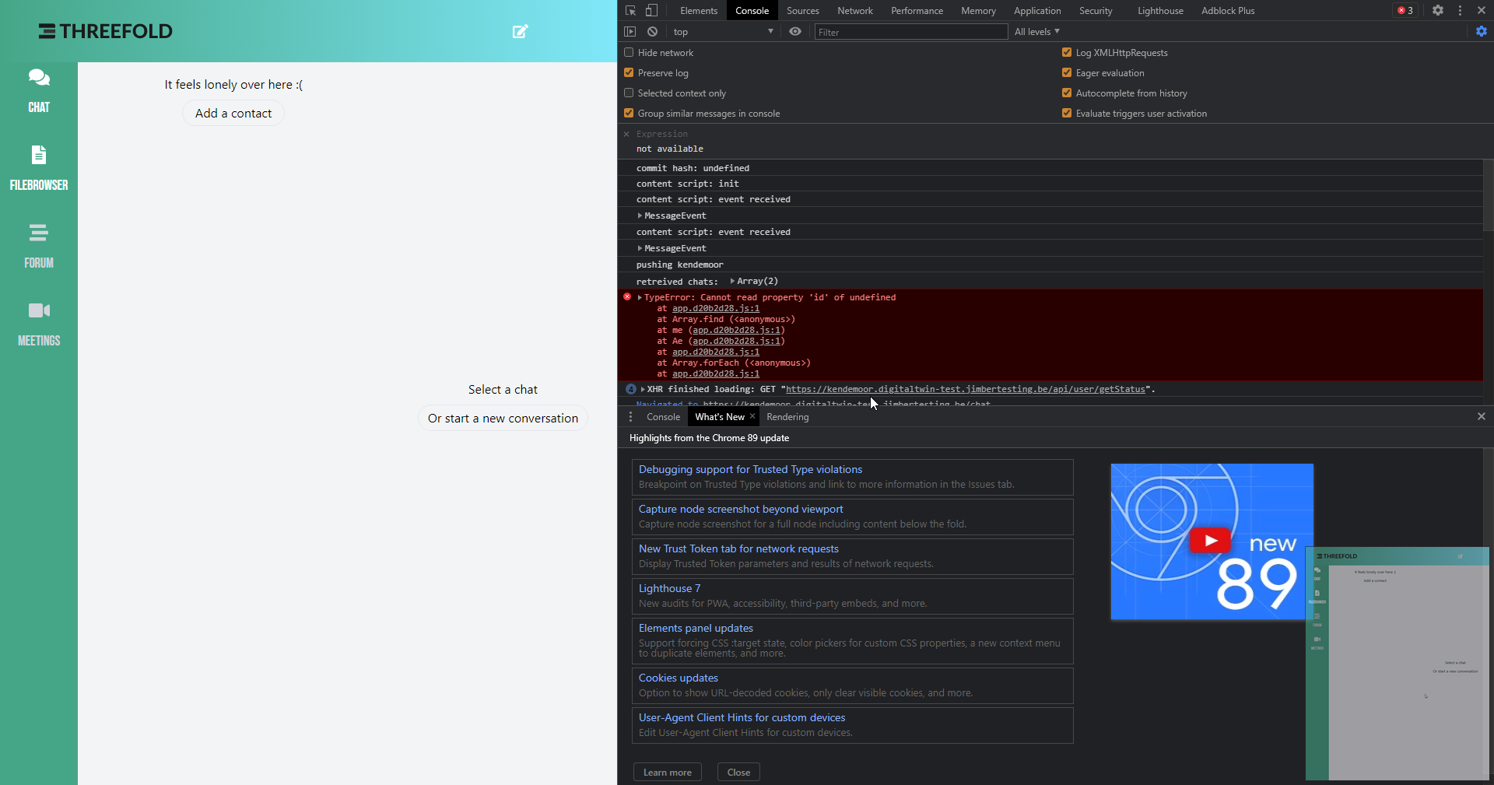
Task: Click the Threefold logo
Action: [x=106, y=31]
